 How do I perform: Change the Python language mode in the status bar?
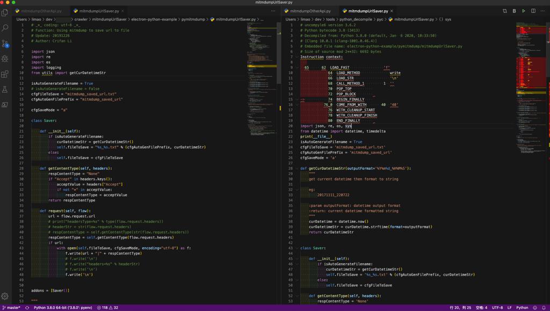[522, 307]
